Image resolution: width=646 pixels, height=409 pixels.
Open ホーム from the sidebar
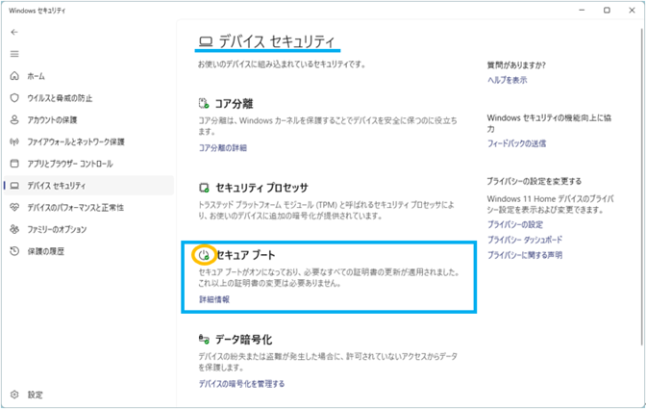tap(37, 76)
